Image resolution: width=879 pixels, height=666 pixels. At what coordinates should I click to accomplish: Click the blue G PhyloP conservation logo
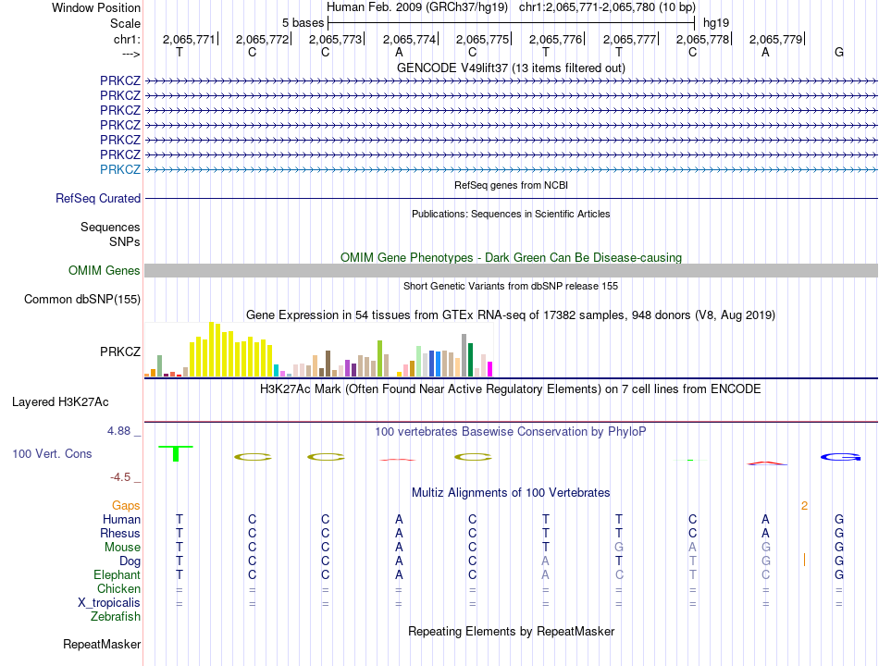coord(840,457)
